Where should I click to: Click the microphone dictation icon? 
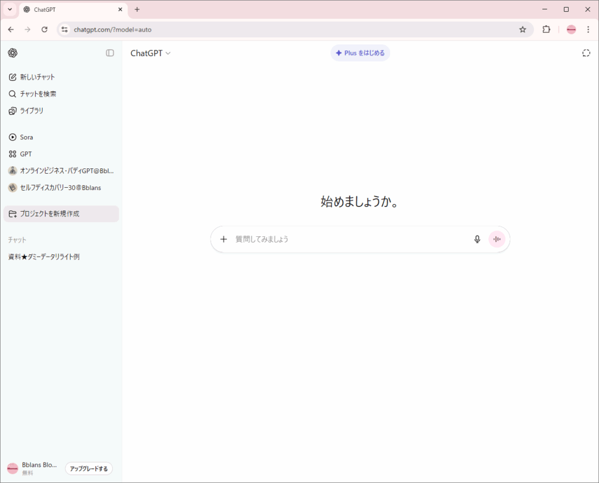[477, 239]
